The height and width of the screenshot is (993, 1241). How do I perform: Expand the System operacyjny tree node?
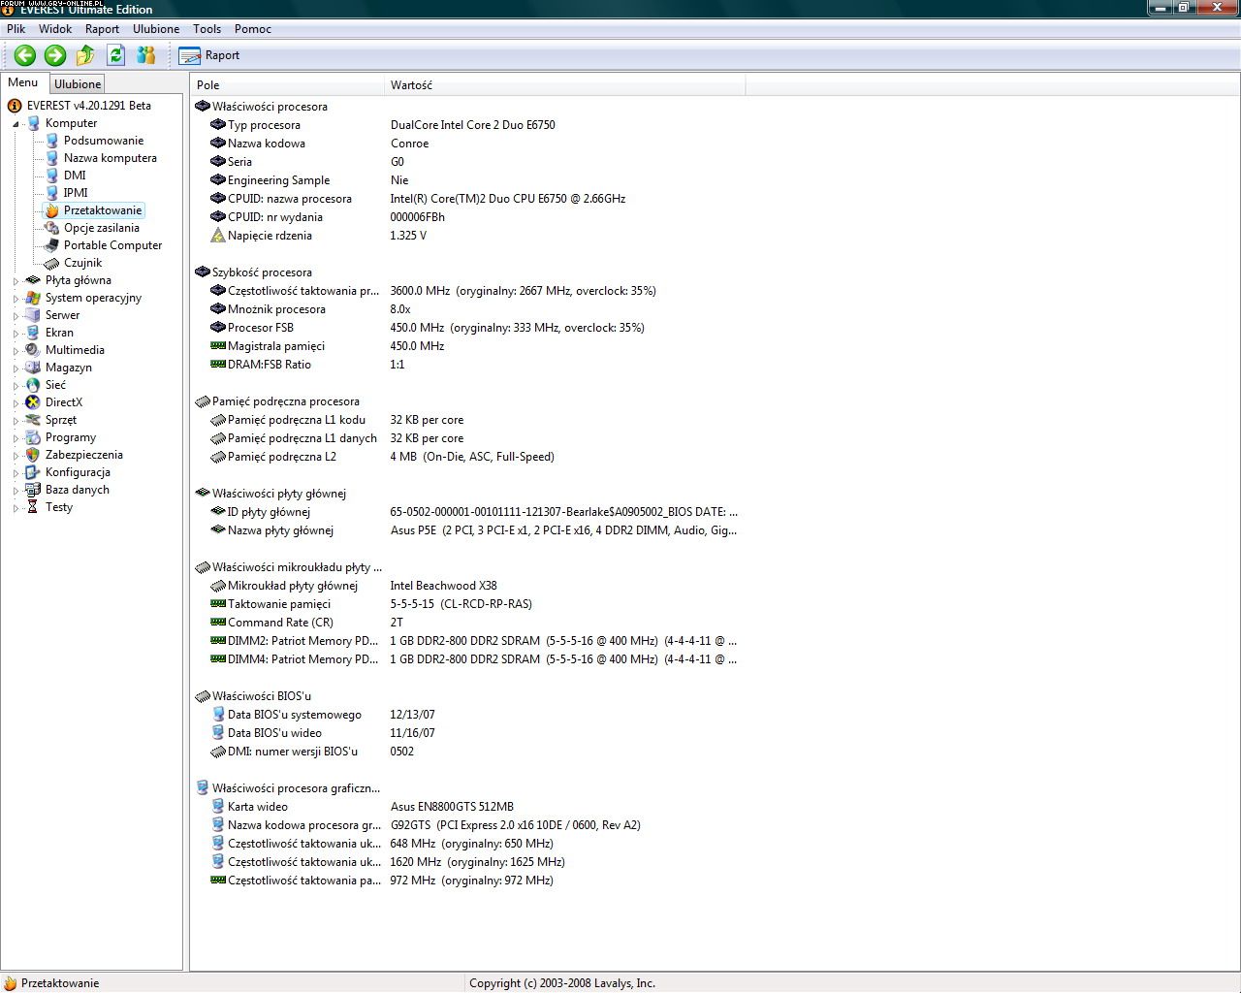[16, 299]
